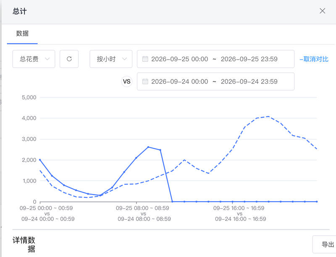Click the refresh icon button

click(69, 59)
